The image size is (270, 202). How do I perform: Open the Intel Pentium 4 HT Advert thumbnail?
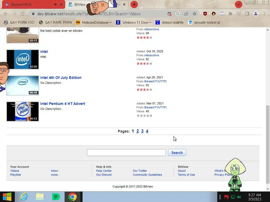pyautogui.click(x=23, y=112)
